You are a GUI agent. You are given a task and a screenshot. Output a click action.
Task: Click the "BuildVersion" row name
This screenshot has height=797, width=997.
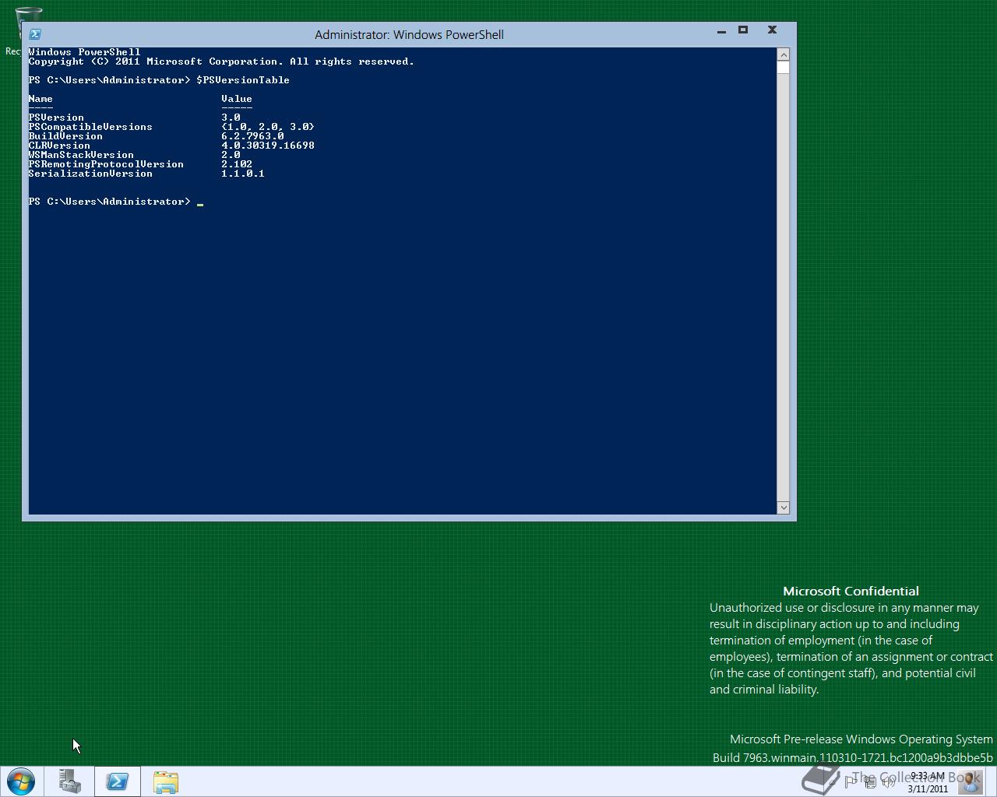pyautogui.click(x=65, y=136)
